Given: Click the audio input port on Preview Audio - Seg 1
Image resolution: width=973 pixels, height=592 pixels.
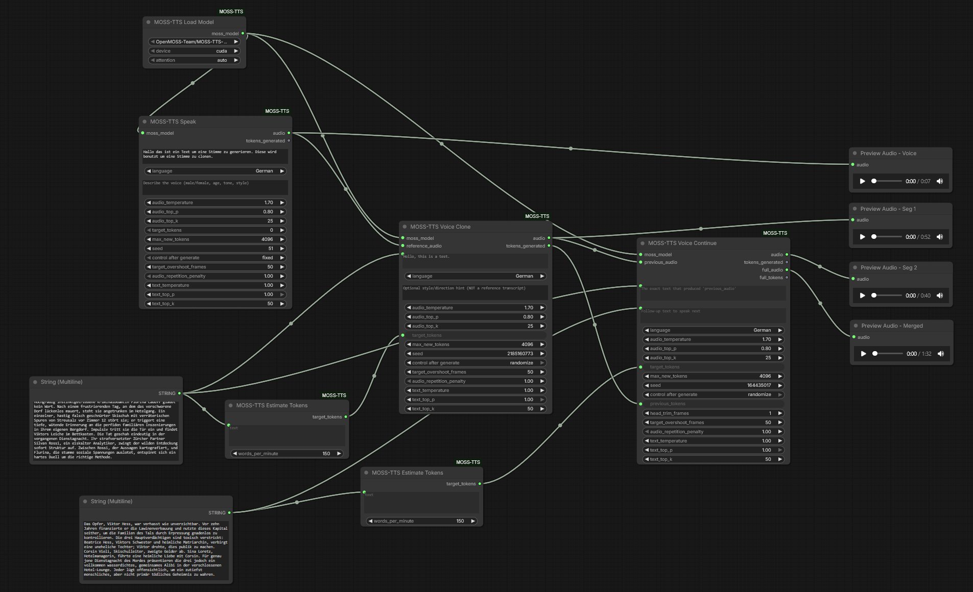Looking at the screenshot, I should click(x=853, y=220).
